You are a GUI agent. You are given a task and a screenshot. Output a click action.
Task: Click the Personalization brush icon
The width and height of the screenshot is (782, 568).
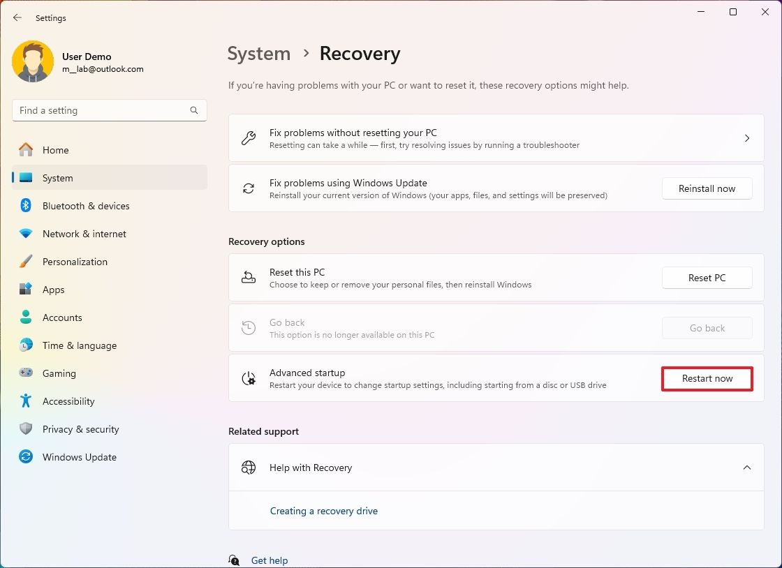point(25,262)
